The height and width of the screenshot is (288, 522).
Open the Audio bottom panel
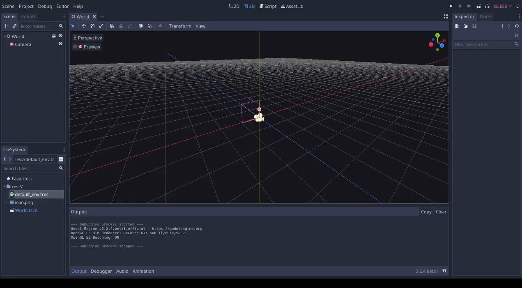pos(122,271)
